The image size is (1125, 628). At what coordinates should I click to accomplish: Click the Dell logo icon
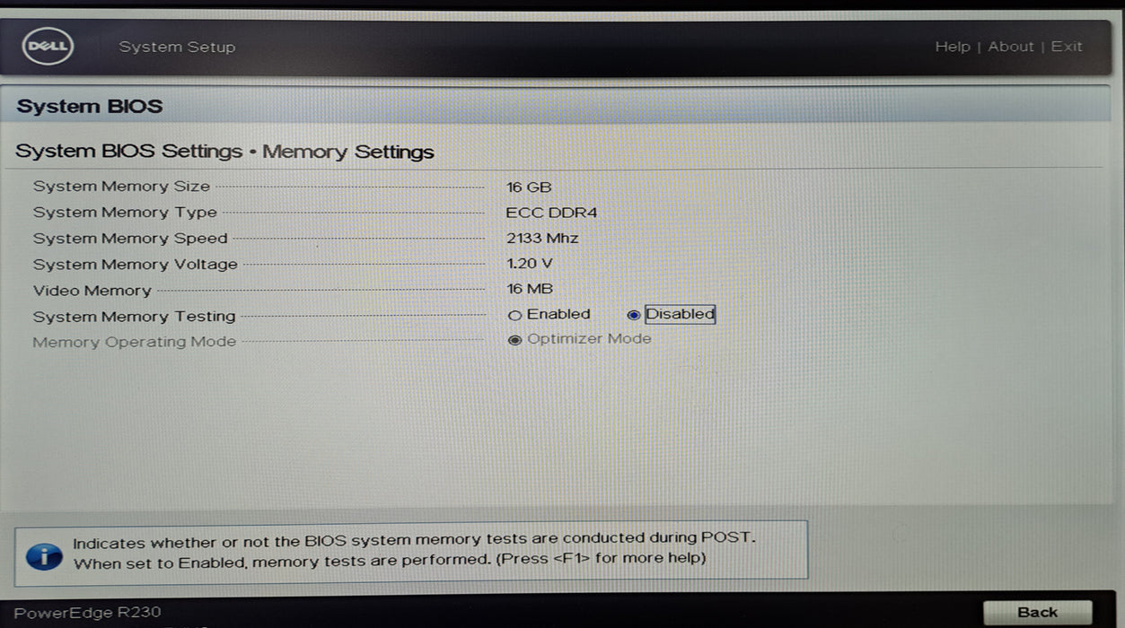point(47,47)
